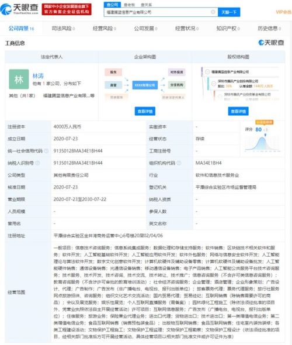The width and height of the screenshot is (292, 345).
Task: Open the 知识产权 tab
Action: pos(228,29)
